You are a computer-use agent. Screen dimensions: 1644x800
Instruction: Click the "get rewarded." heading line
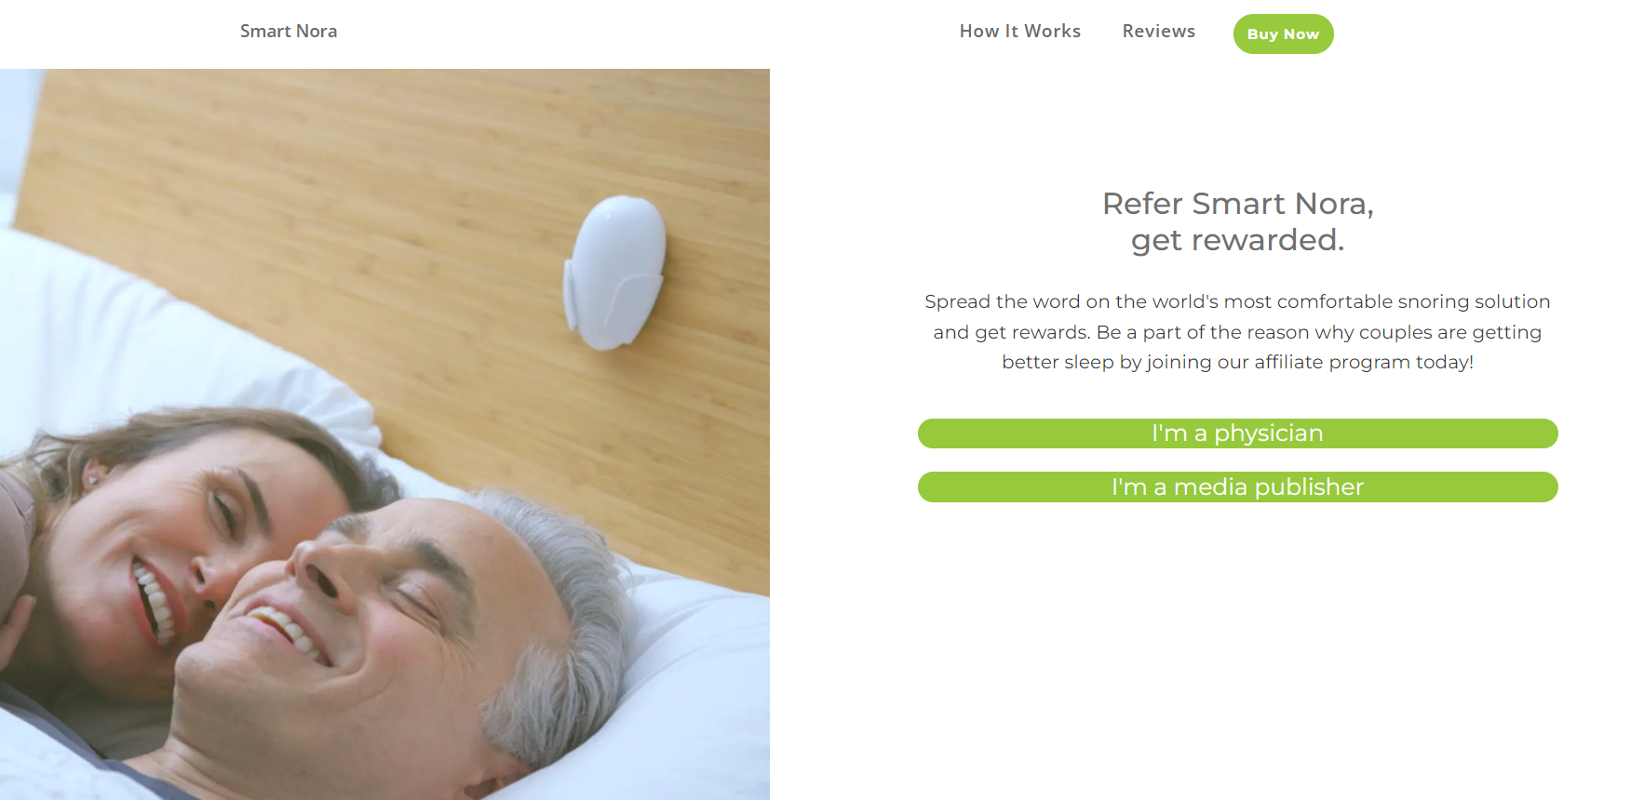[x=1238, y=241]
